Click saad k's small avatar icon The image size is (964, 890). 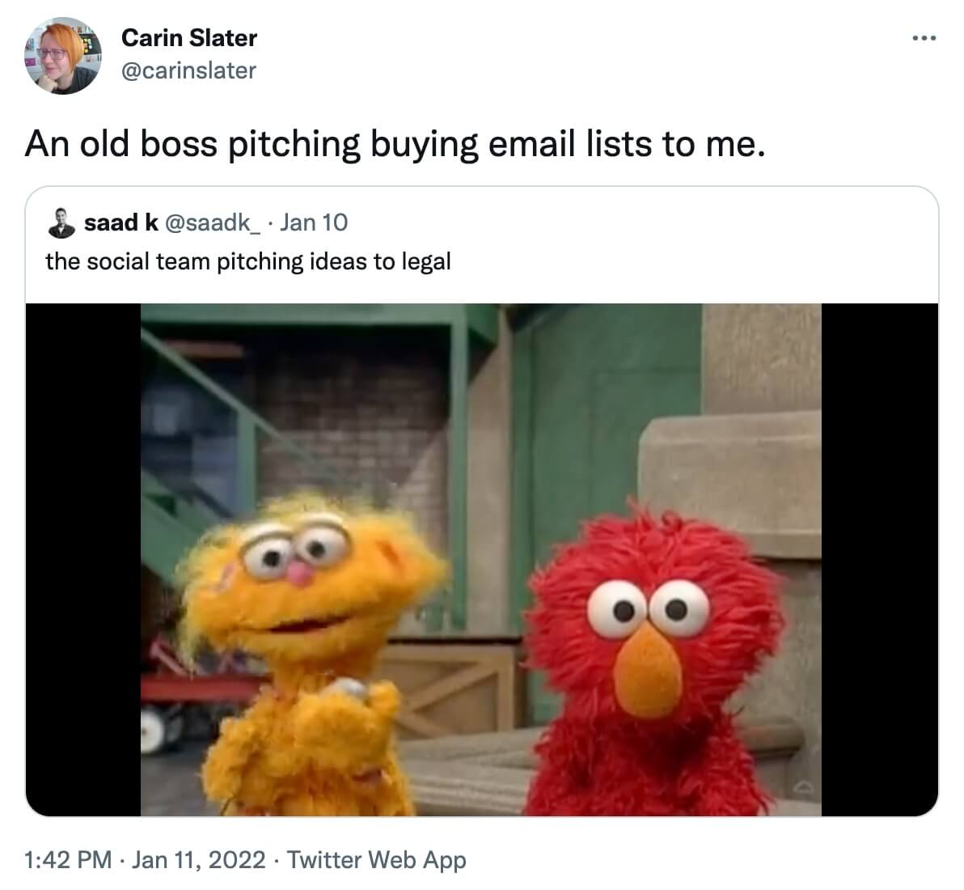coord(61,223)
